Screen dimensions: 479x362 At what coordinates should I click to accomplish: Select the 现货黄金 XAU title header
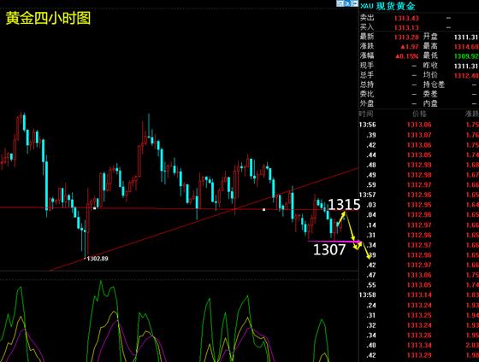point(387,6)
